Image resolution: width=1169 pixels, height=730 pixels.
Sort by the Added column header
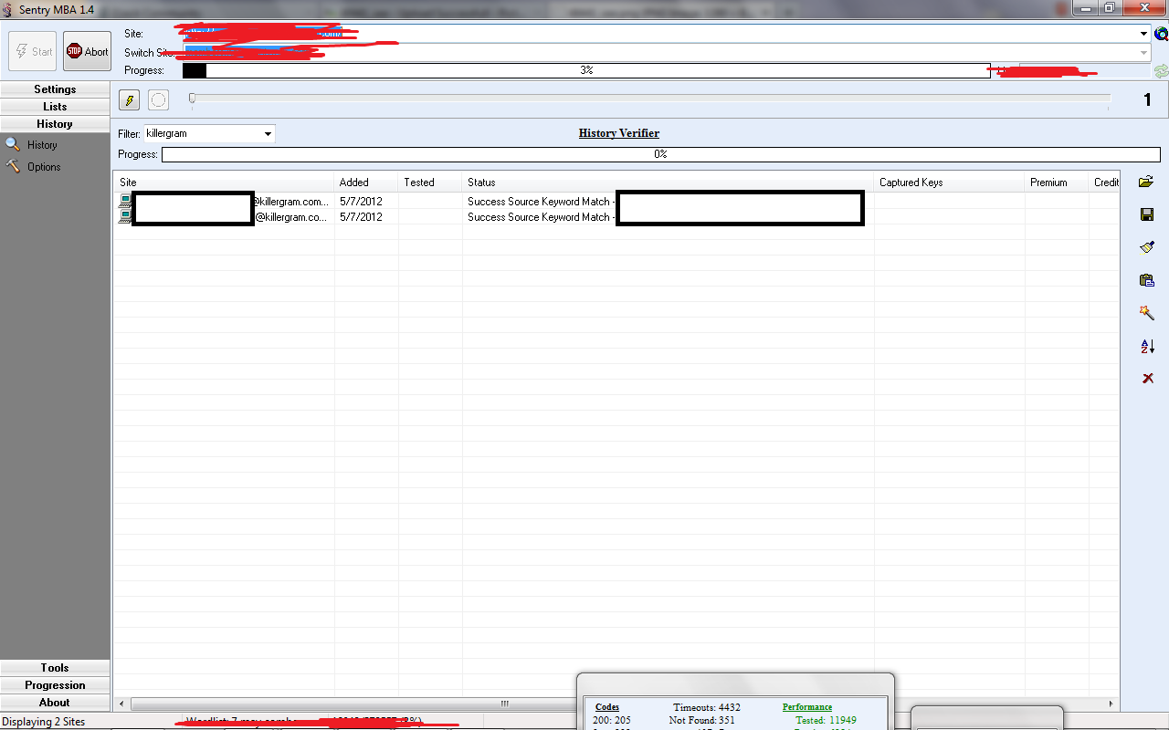click(x=366, y=182)
